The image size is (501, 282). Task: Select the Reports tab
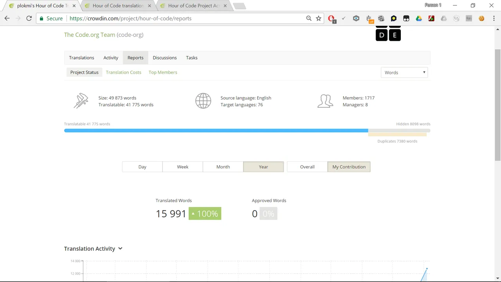click(135, 58)
